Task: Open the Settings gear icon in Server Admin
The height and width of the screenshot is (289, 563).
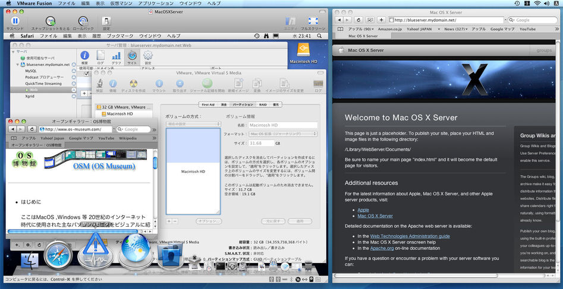Action: point(148,55)
